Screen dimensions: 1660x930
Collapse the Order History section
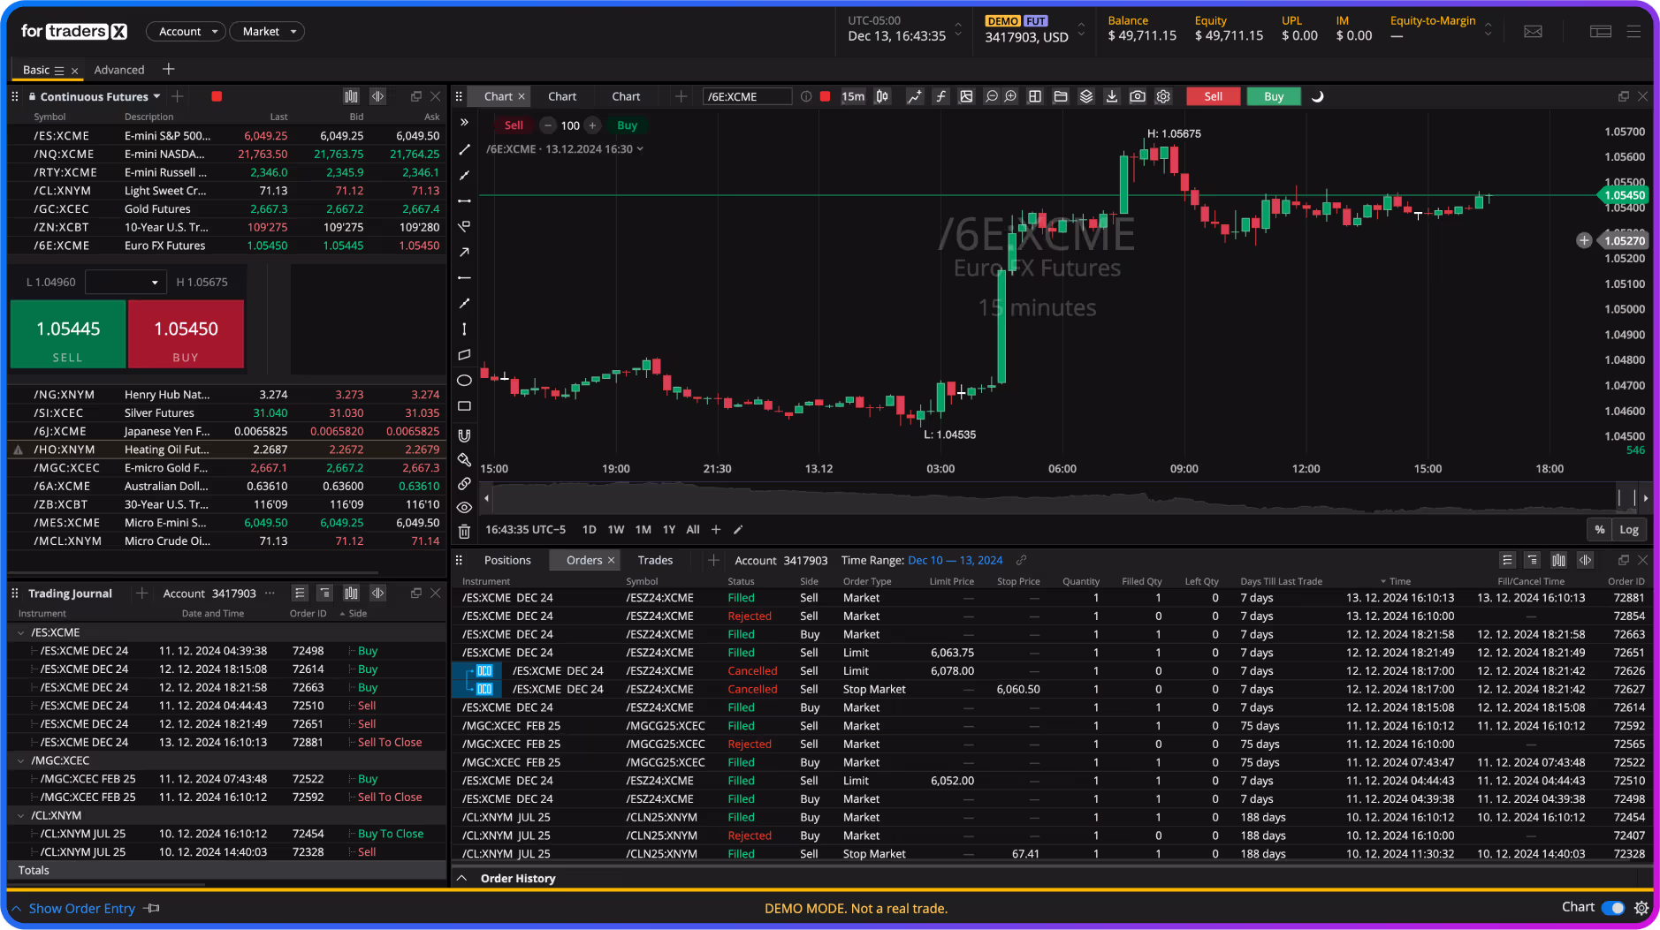(463, 878)
